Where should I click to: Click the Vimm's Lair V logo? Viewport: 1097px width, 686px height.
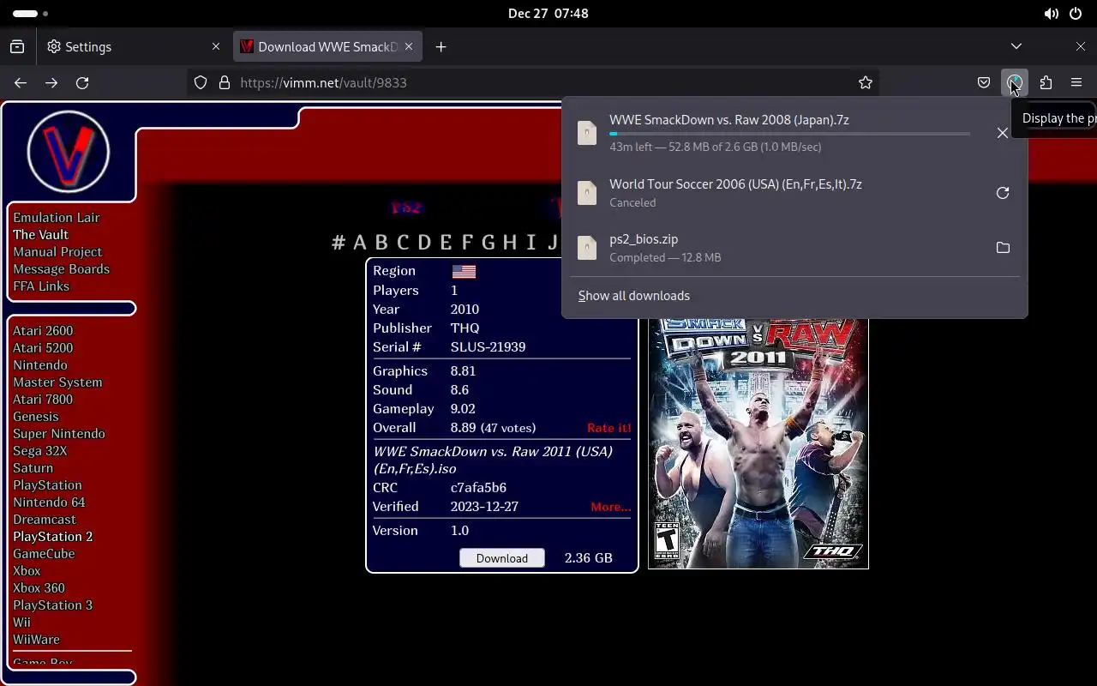pyautogui.click(x=69, y=152)
